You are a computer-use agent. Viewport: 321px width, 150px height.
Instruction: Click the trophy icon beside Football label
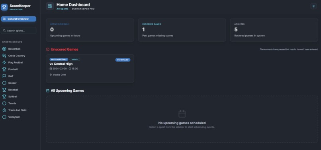point(4,69)
